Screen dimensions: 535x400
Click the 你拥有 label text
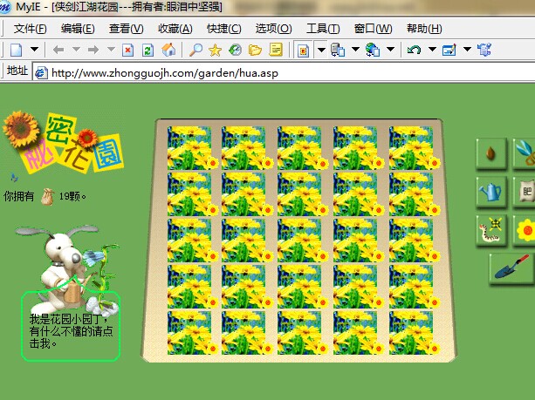19,197
